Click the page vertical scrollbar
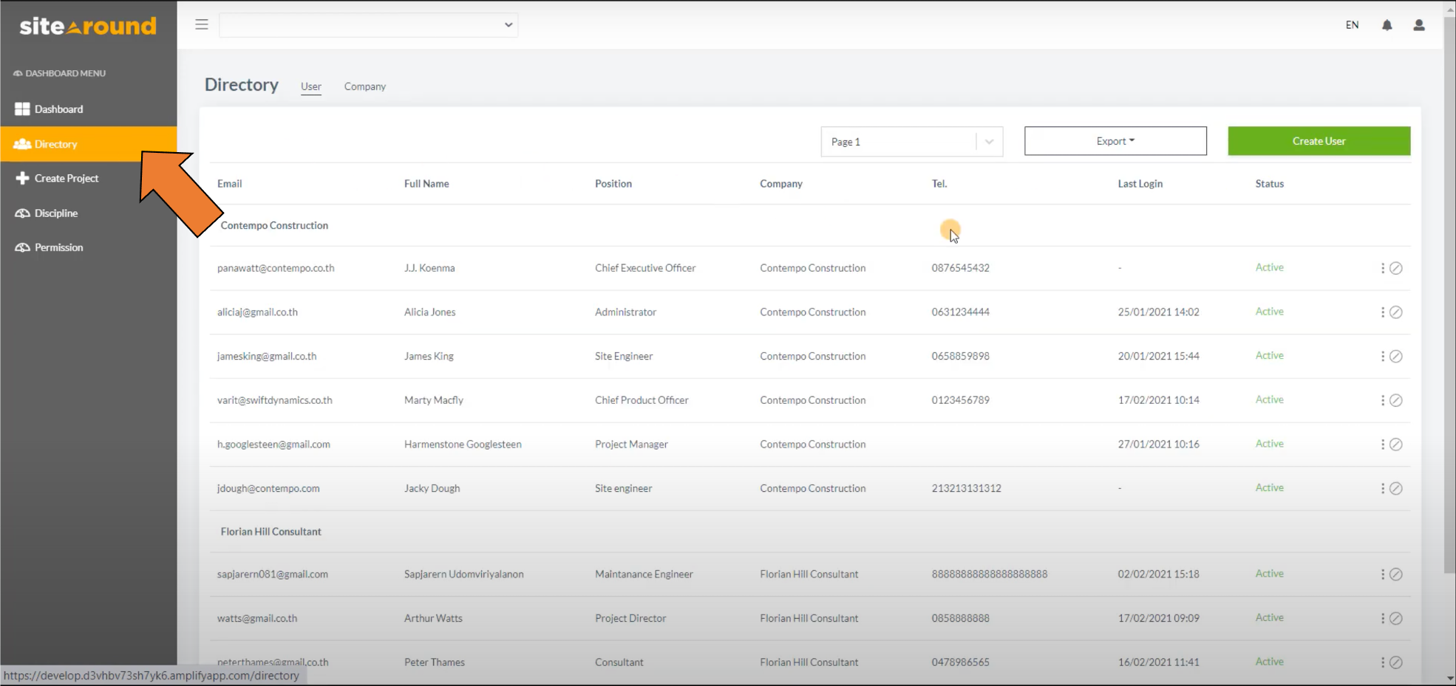 pyautogui.click(x=1449, y=295)
